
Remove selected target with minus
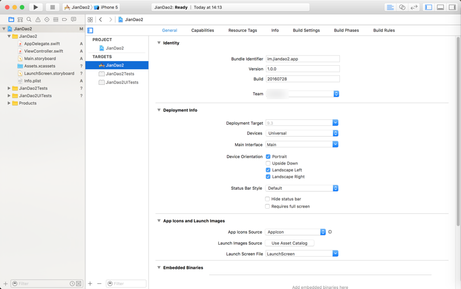(x=99, y=283)
